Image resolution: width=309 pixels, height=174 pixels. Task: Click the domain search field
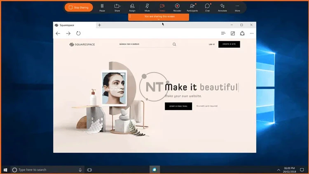(144, 44)
